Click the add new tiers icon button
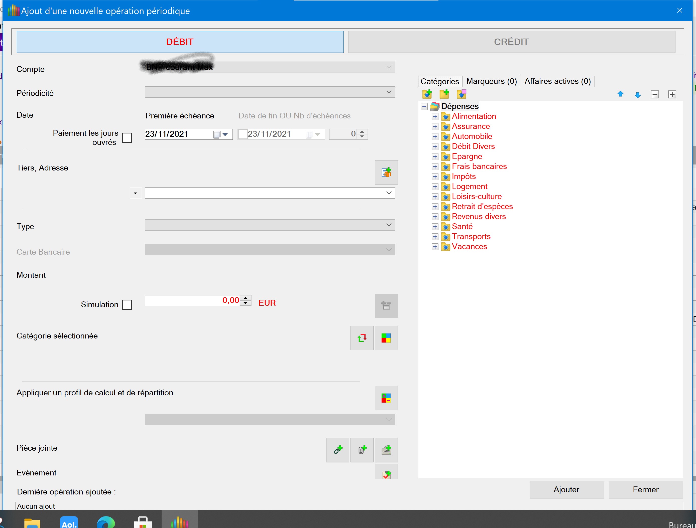This screenshot has width=696, height=528. click(386, 172)
